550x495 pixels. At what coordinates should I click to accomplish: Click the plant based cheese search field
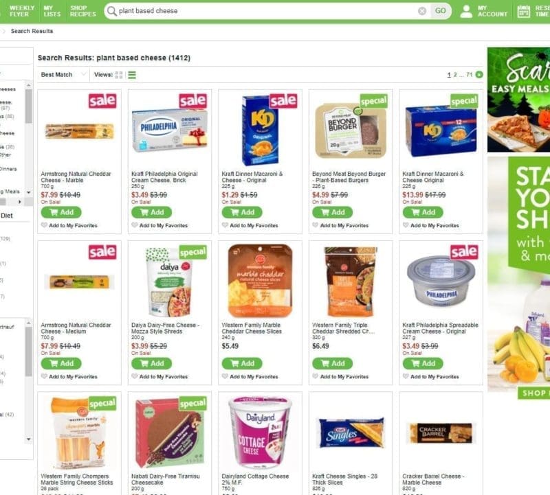267,11
